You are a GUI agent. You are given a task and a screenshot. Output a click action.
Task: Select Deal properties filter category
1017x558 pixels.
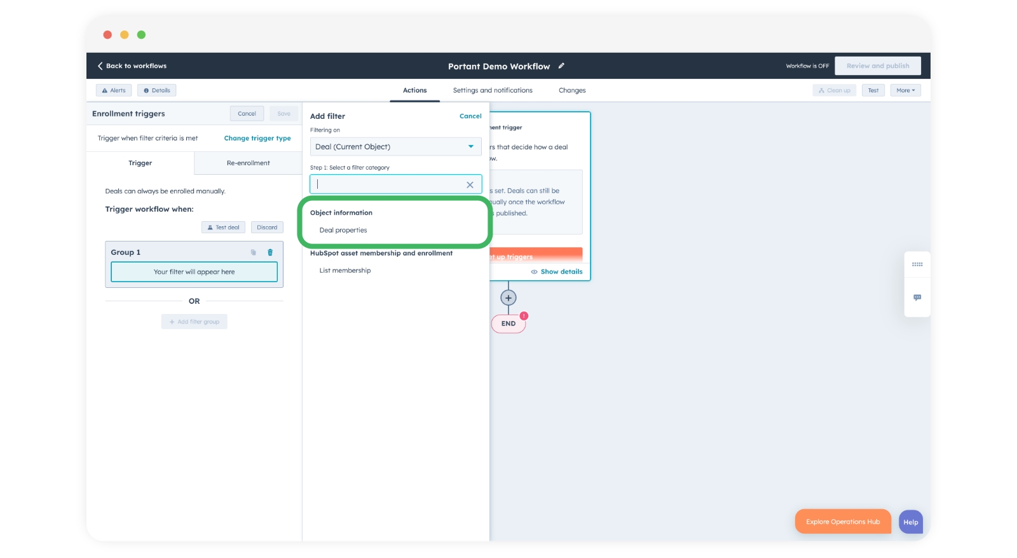tap(343, 230)
